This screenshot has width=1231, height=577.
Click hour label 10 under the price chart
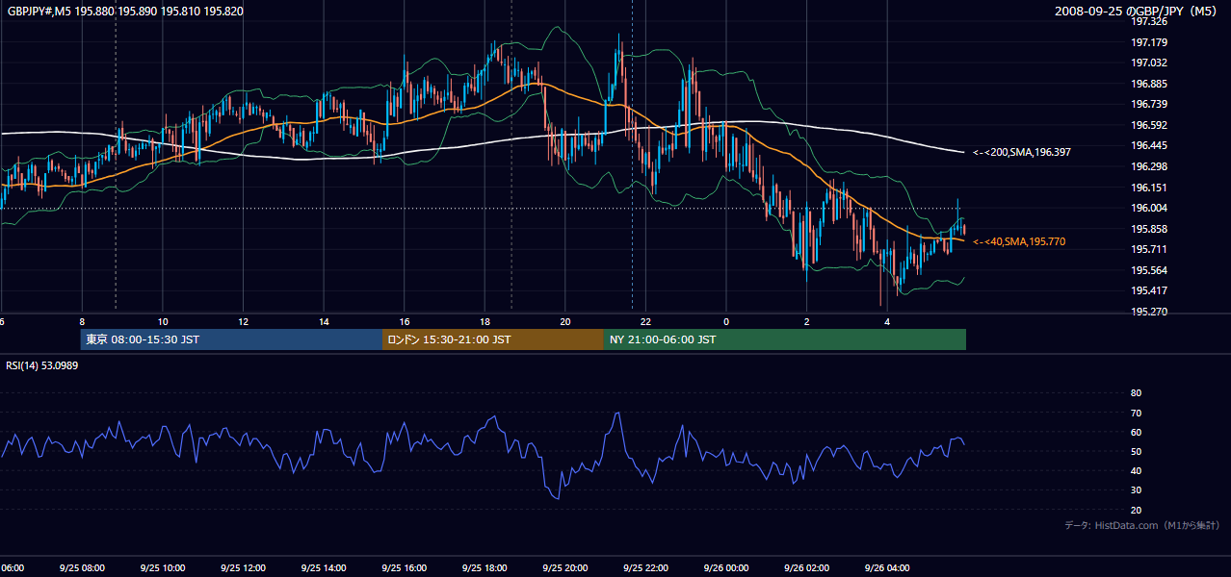(x=163, y=321)
